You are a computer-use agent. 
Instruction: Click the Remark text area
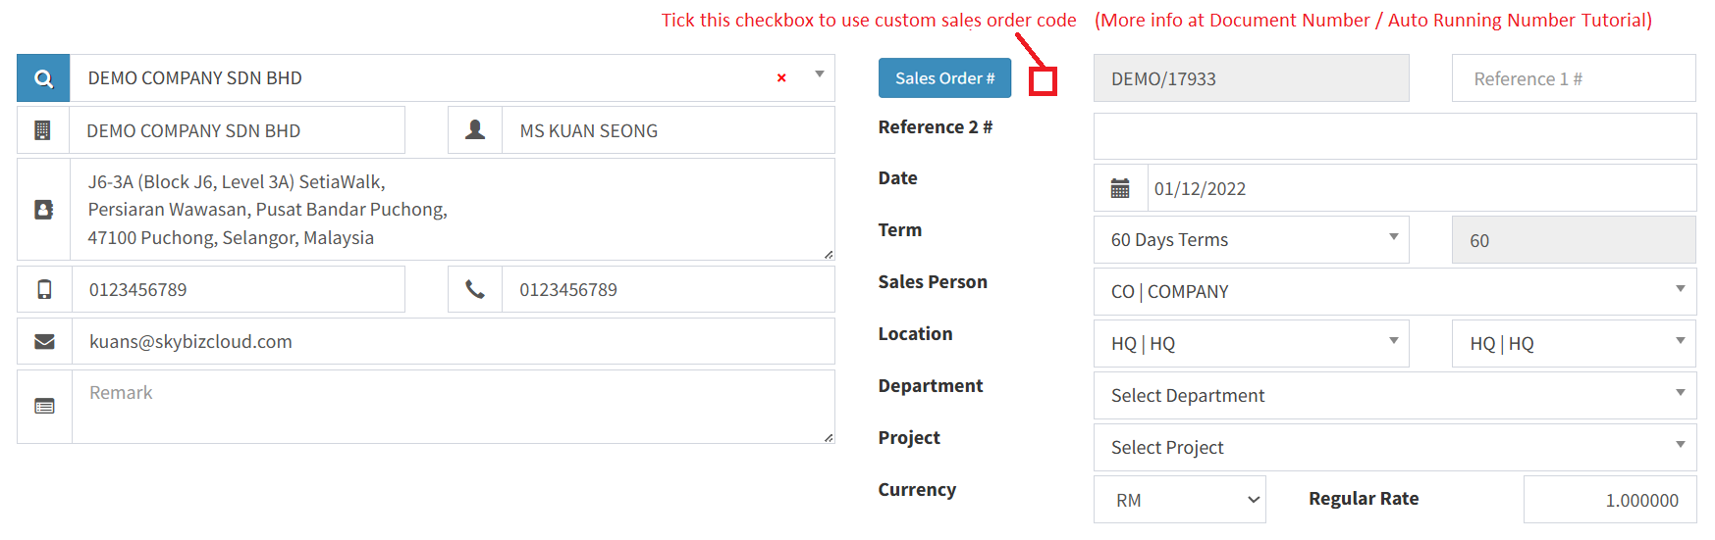pos(452,406)
